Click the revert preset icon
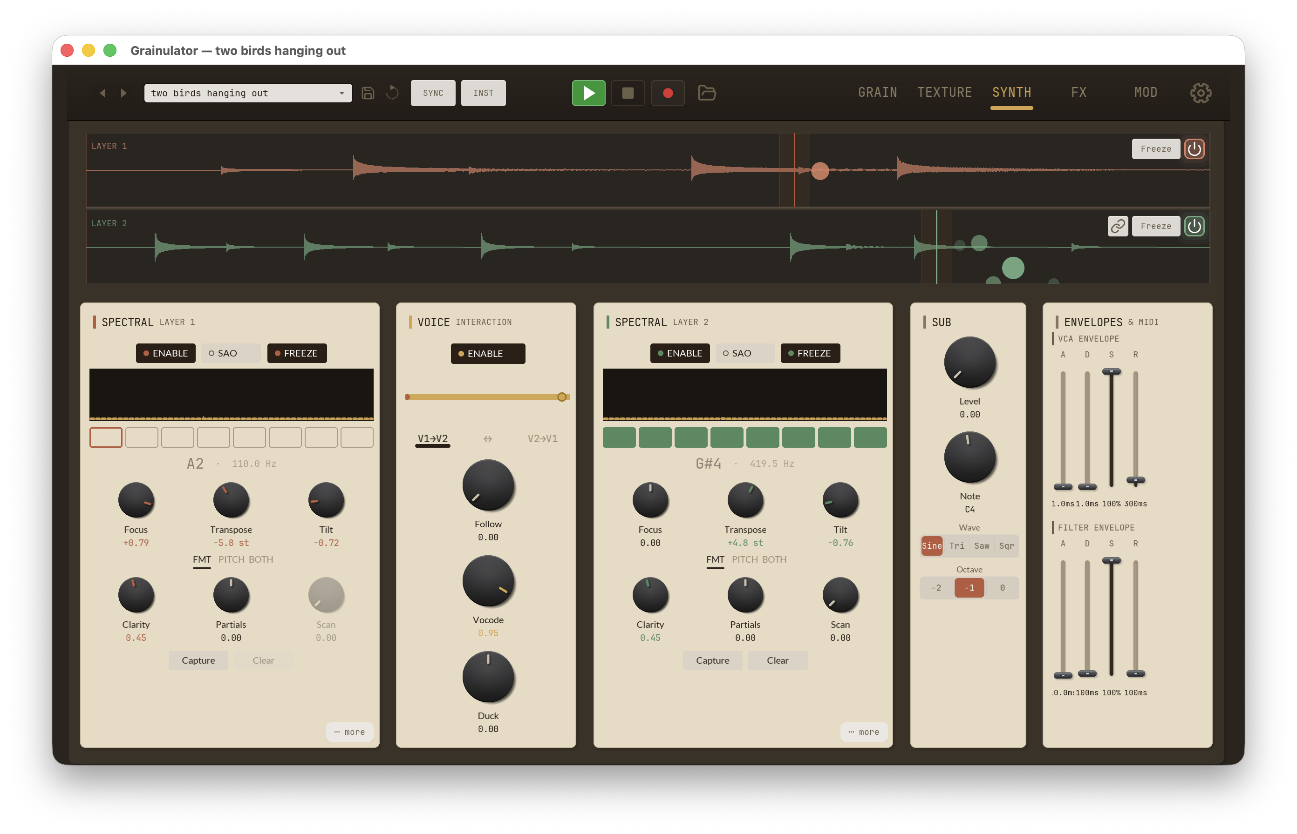1297x834 pixels. tap(392, 93)
